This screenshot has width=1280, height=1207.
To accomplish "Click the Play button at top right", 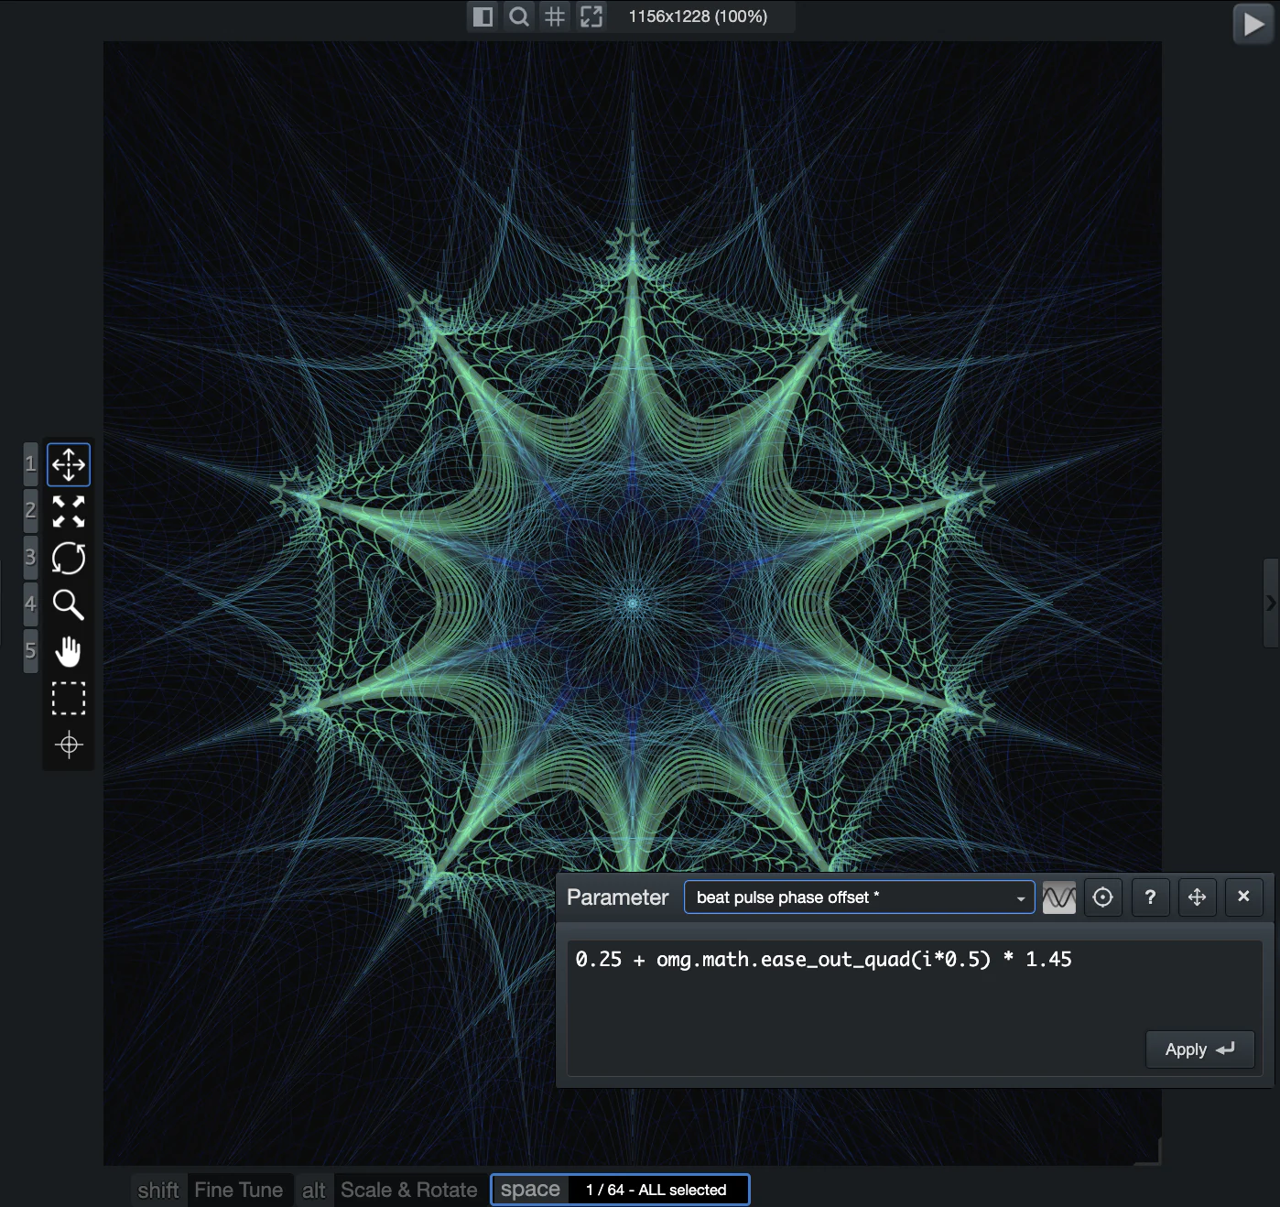I will pyautogui.click(x=1253, y=24).
